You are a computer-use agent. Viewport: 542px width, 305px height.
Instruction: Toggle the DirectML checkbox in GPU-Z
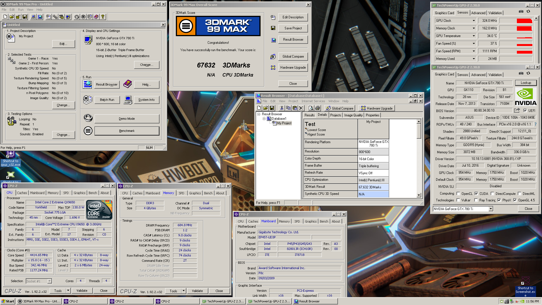point(519,194)
